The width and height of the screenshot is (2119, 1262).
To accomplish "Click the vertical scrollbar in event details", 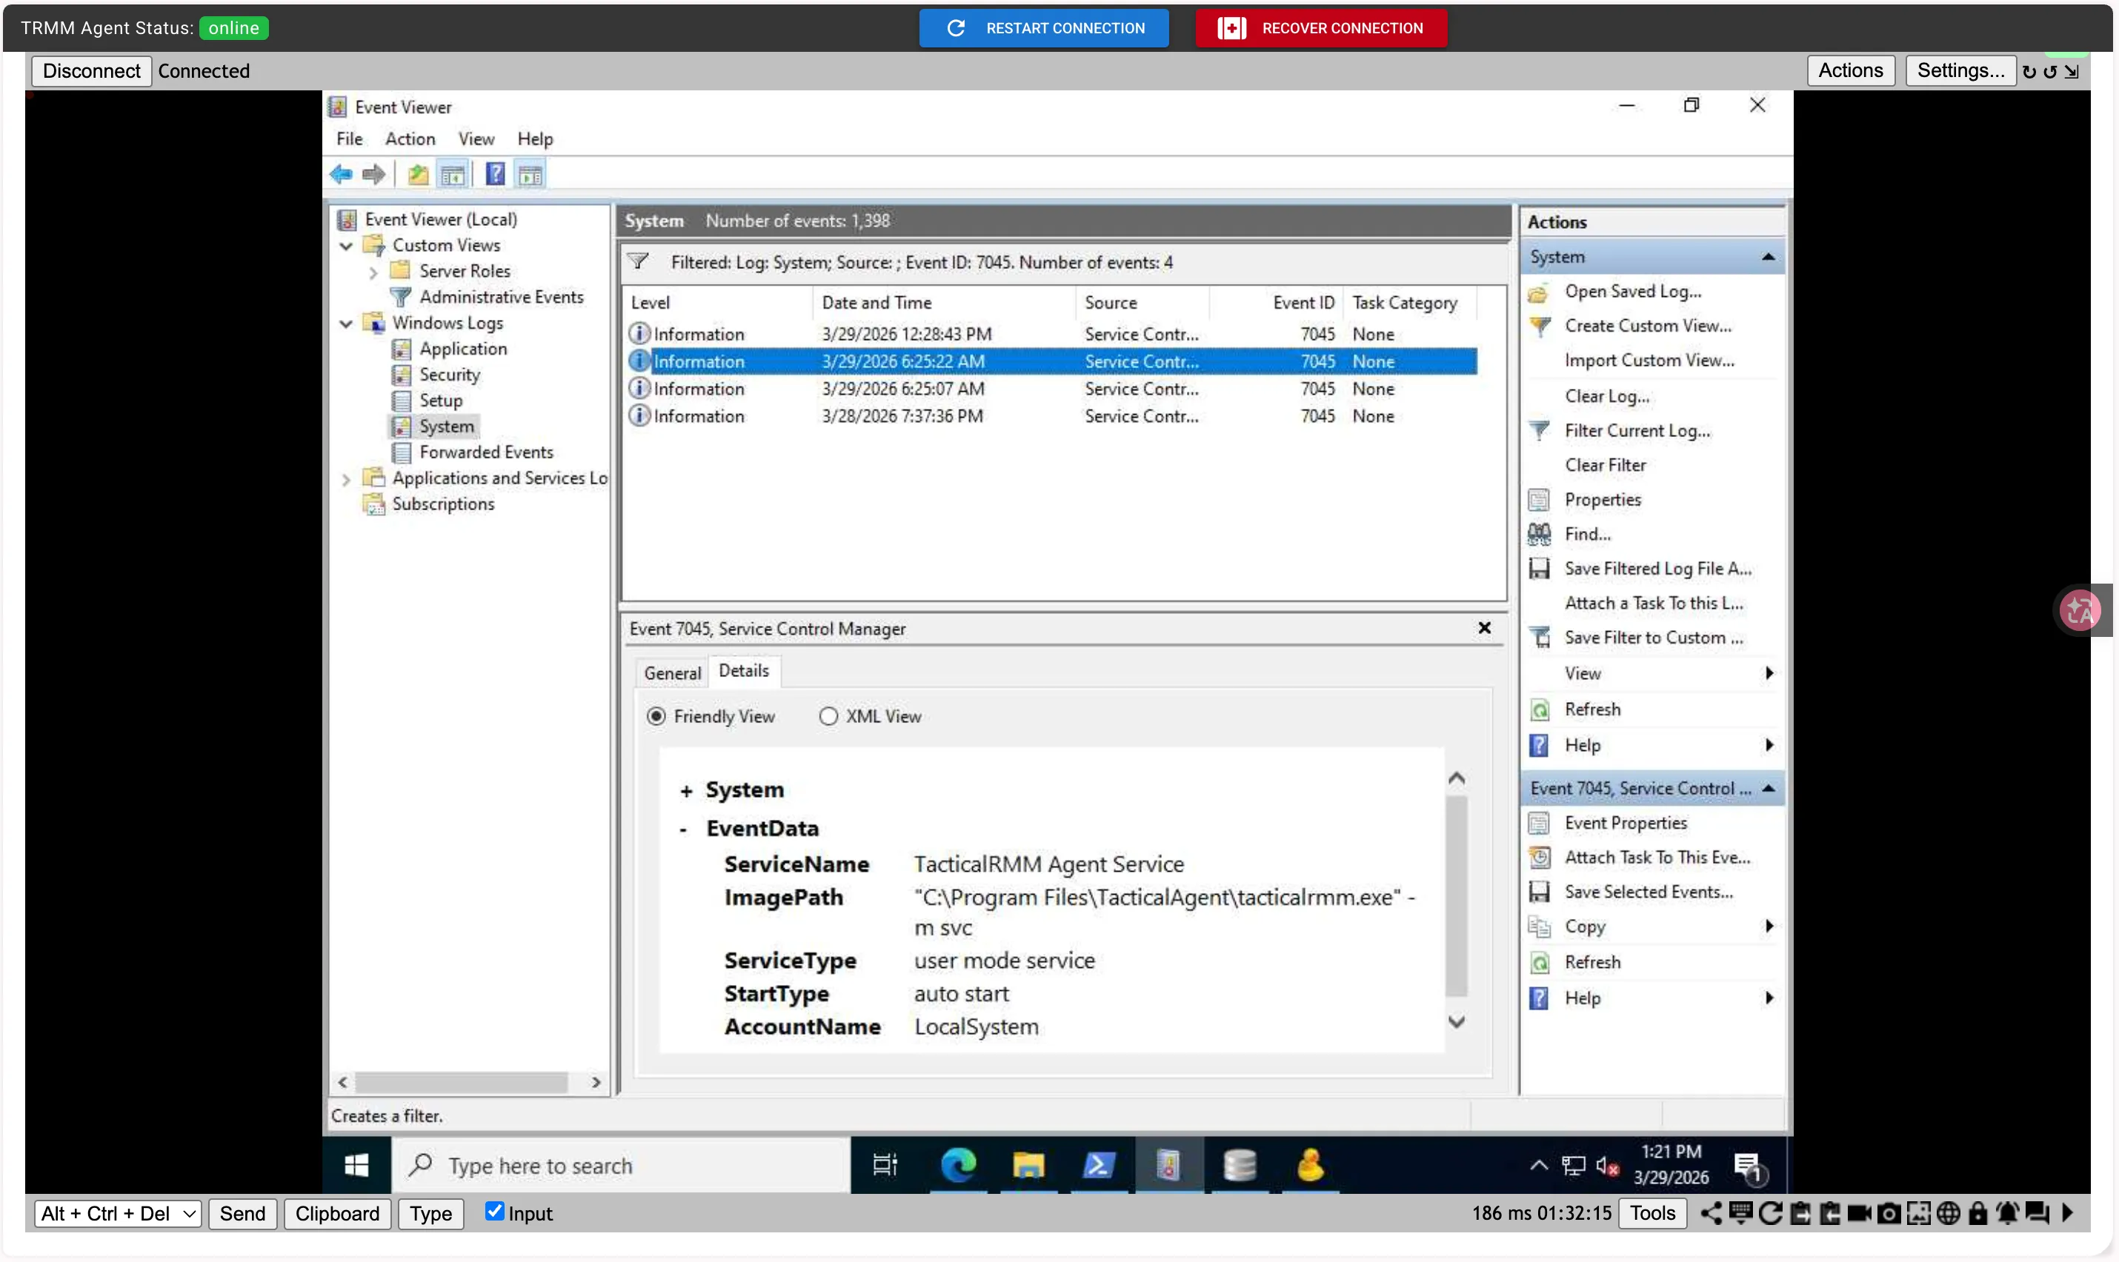I will 1457,895.
